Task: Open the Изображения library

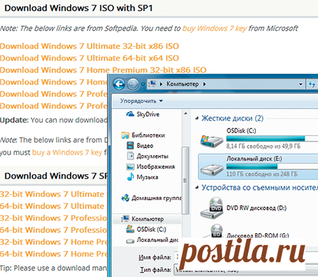Action: pyautogui.click(x=156, y=166)
